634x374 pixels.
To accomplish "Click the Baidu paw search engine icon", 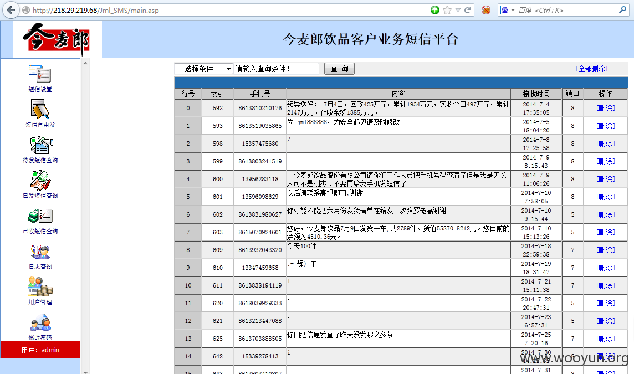I will (505, 10).
